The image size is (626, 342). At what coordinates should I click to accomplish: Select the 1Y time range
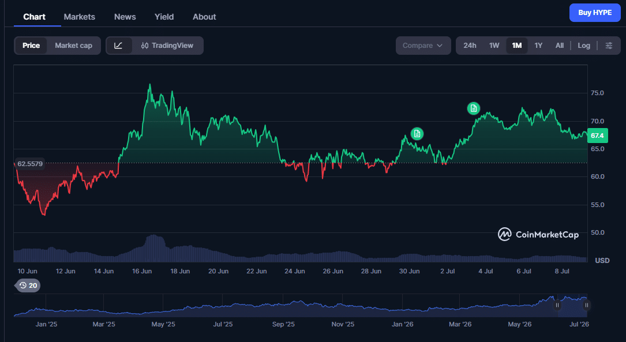(538, 46)
